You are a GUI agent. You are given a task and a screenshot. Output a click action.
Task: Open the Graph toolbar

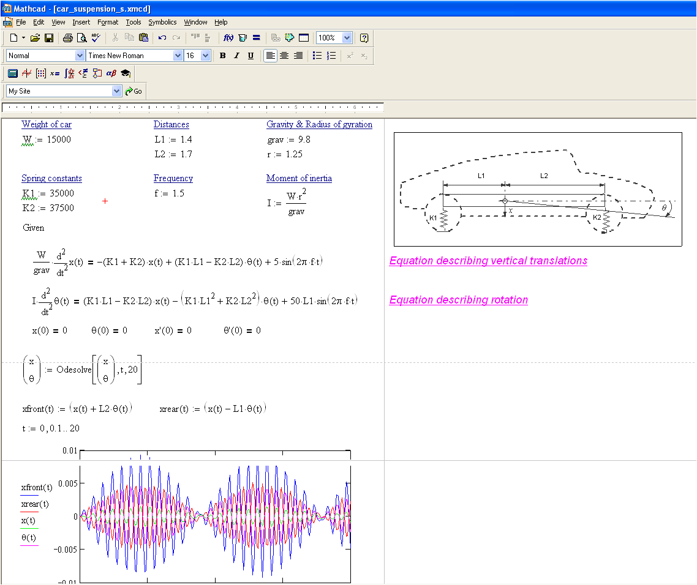point(26,73)
